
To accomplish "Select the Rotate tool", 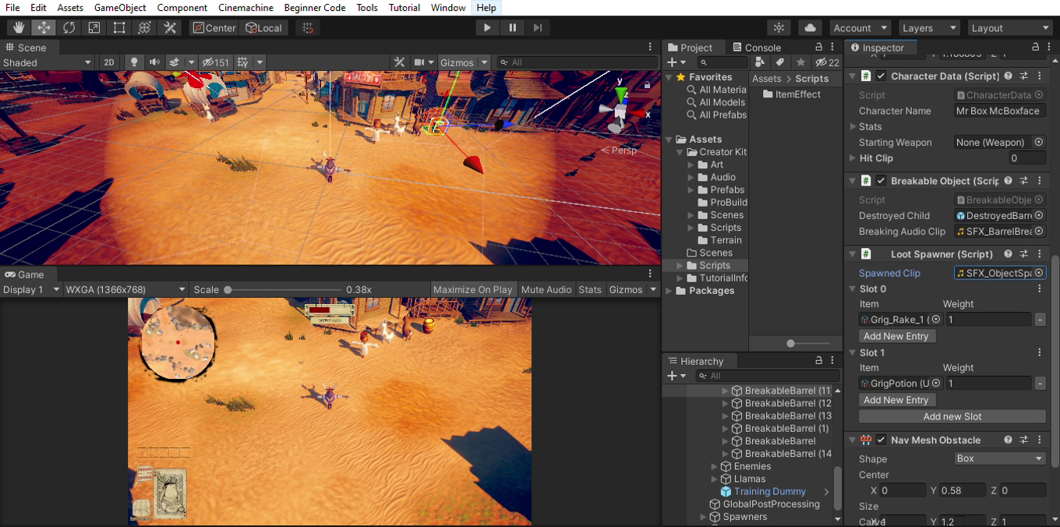I will (69, 27).
